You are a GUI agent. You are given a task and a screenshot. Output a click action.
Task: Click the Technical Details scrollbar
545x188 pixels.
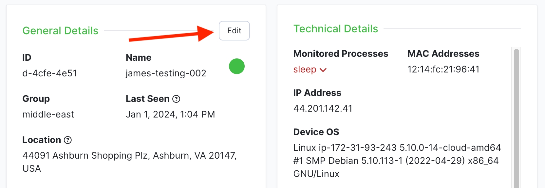[x=517, y=117]
